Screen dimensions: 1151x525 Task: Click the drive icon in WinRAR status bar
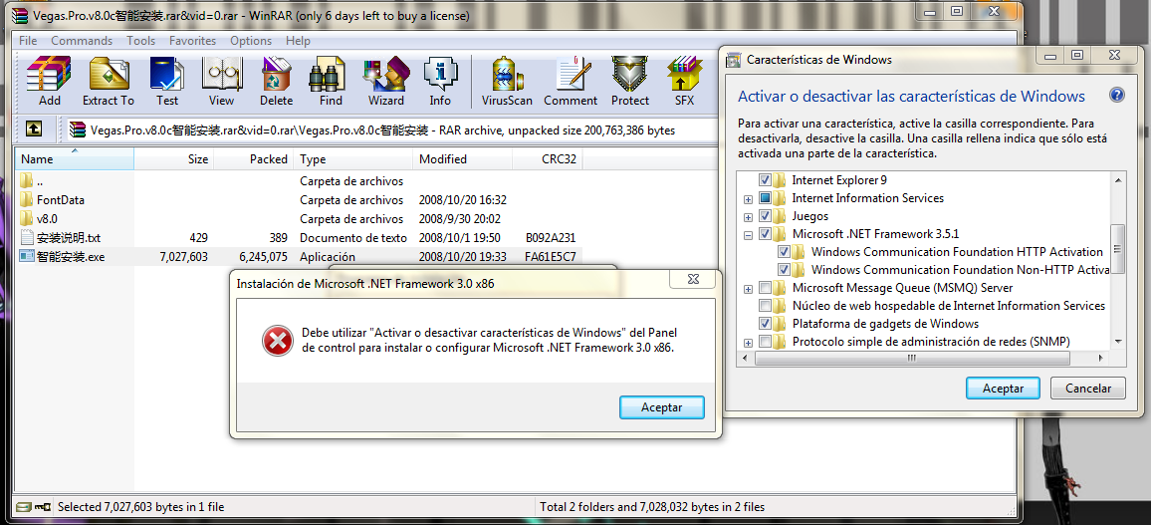coord(24,507)
